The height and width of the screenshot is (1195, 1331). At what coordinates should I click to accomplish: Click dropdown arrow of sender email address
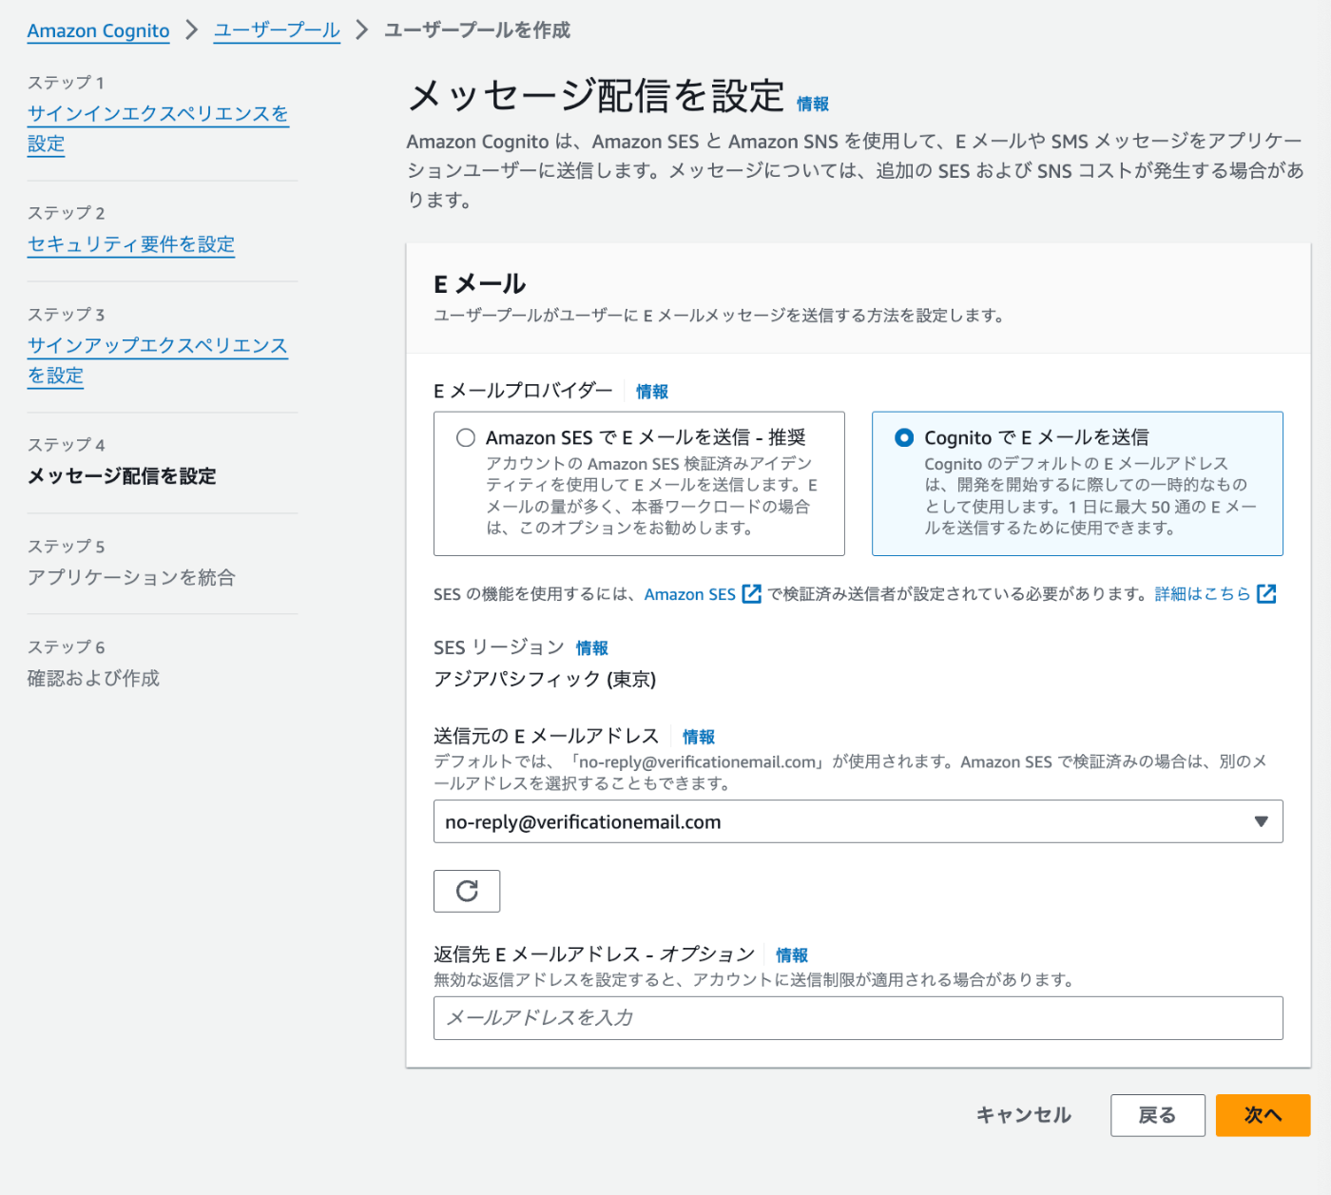tap(1261, 821)
